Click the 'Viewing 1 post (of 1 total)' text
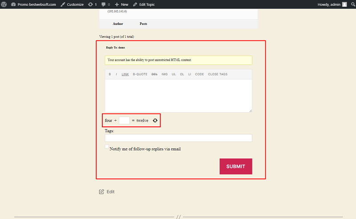The image size is (356, 219). pyautogui.click(x=117, y=36)
